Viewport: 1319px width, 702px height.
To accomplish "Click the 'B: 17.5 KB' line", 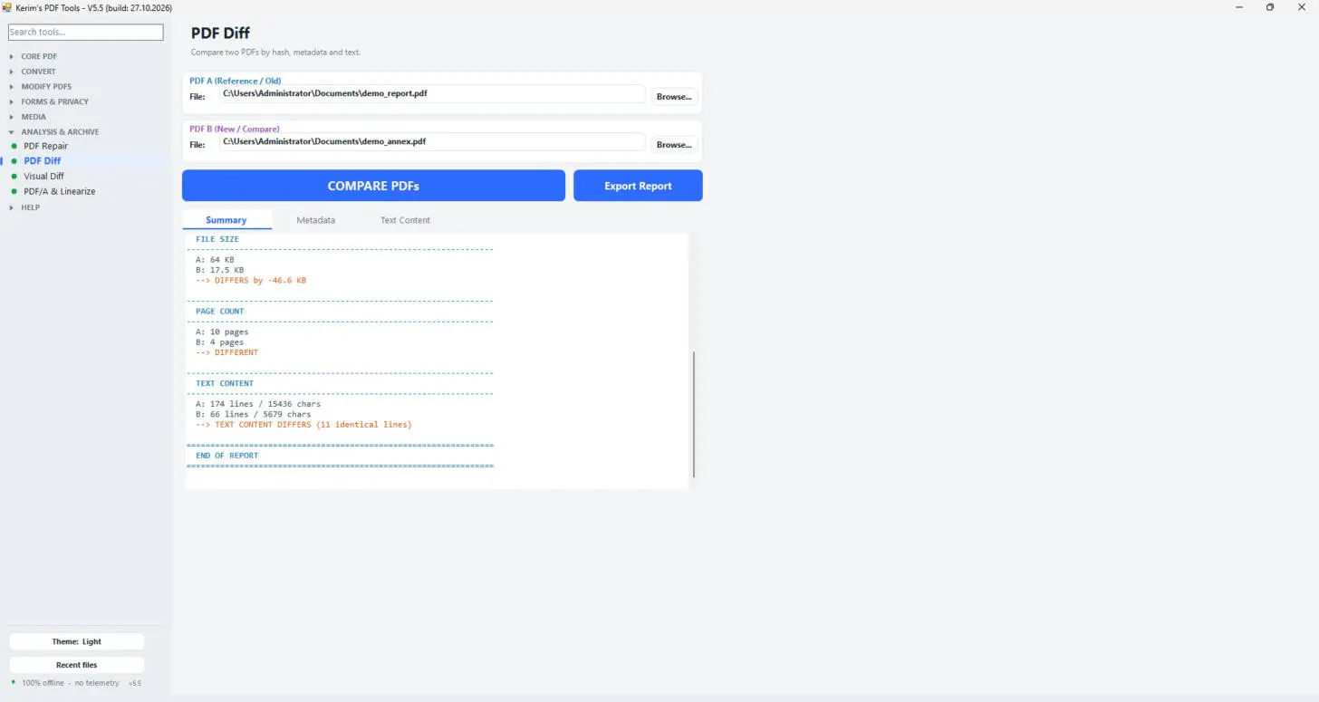I will click(219, 270).
